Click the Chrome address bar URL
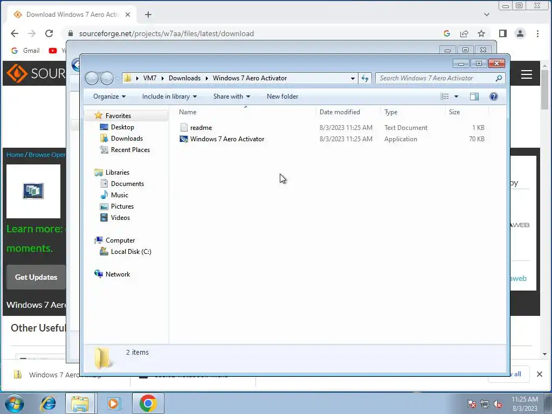Image resolution: width=552 pixels, height=414 pixels. coord(166,33)
